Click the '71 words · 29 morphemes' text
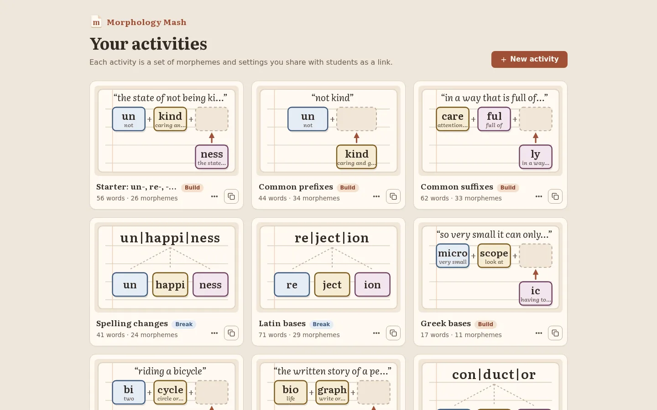The height and width of the screenshot is (410, 657). [299, 335]
